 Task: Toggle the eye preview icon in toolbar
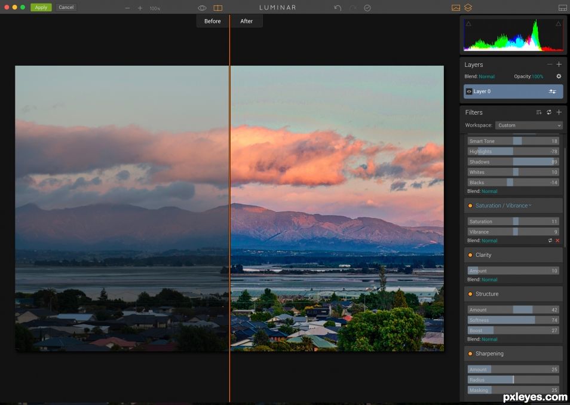[202, 8]
